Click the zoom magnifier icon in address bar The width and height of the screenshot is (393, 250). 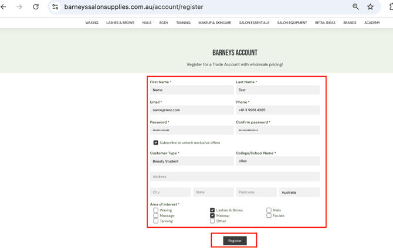click(355, 7)
